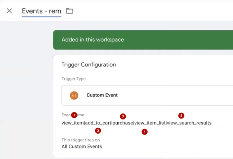
Task: Click red annotation marker number 2
Action: click(98, 130)
